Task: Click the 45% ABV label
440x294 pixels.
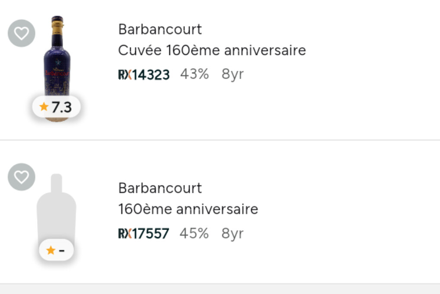Action: tap(194, 233)
